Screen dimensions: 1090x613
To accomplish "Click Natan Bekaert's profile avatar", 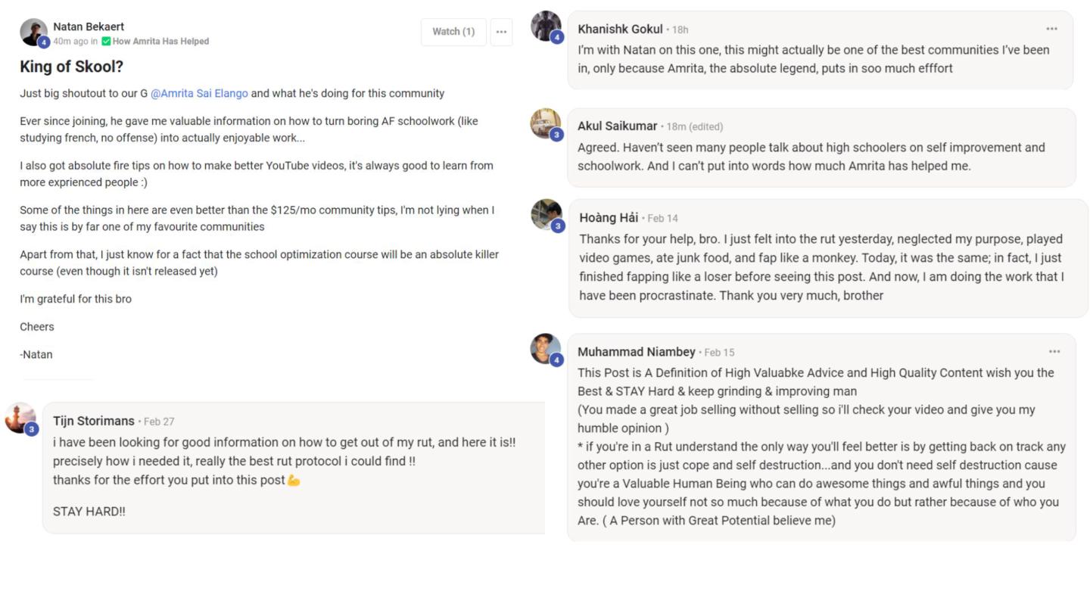I will tap(33, 33).
